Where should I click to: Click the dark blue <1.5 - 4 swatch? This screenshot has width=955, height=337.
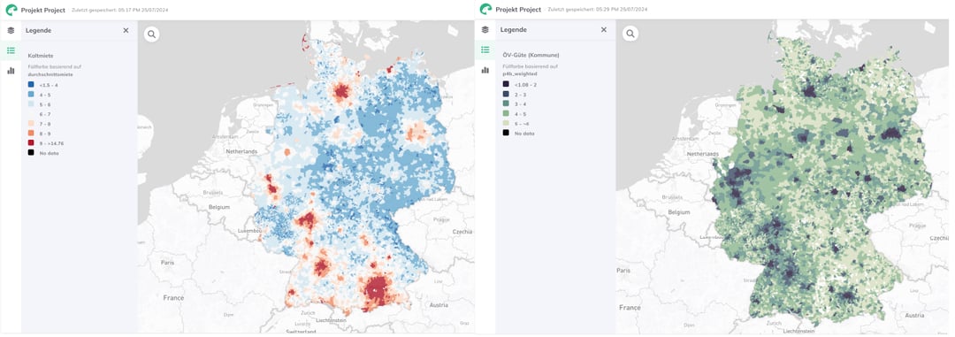pos(30,84)
